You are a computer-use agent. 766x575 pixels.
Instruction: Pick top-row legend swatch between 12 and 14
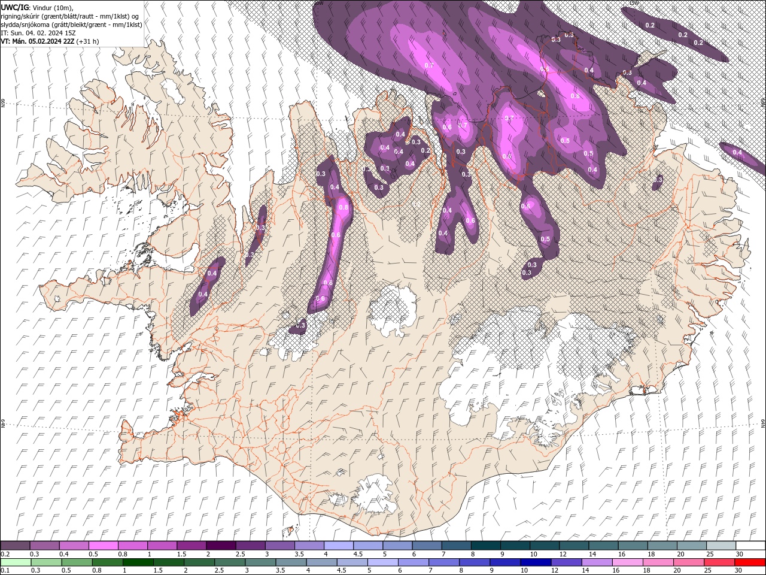[574, 546]
